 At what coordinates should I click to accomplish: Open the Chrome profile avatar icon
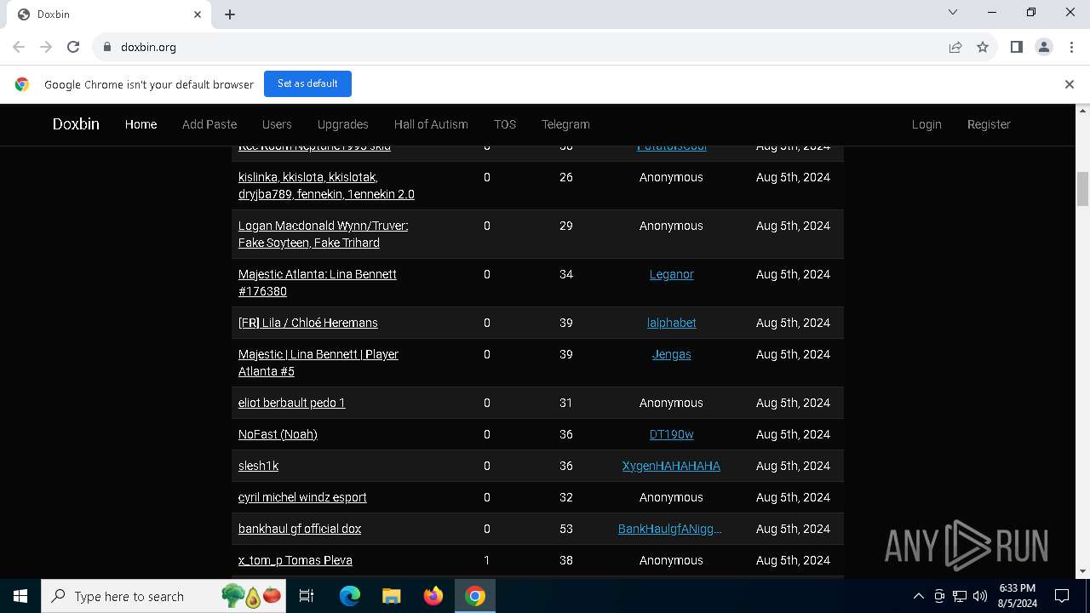pos(1044,47)
